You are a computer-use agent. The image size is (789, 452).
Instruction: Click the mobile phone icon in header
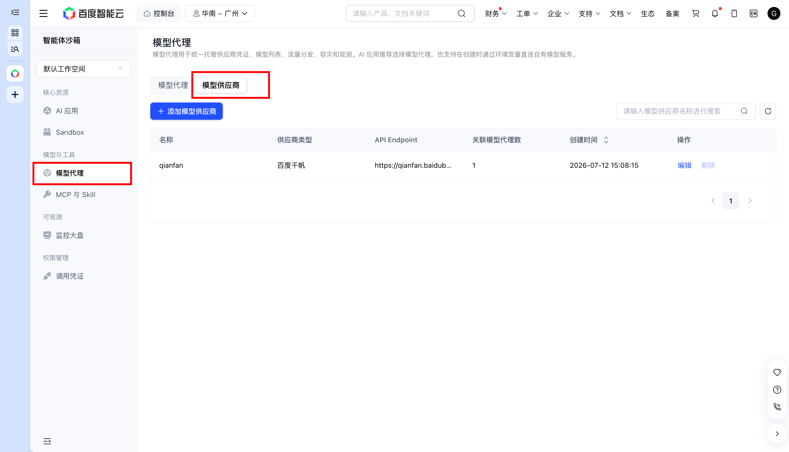[x=734, y=13]
